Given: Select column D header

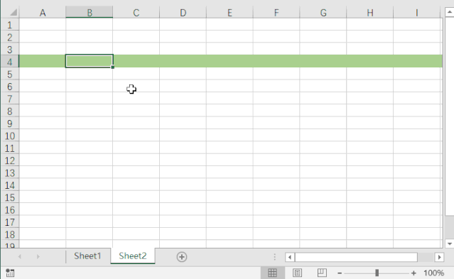Looking at the screenshot, I should [x=183, y=13].
